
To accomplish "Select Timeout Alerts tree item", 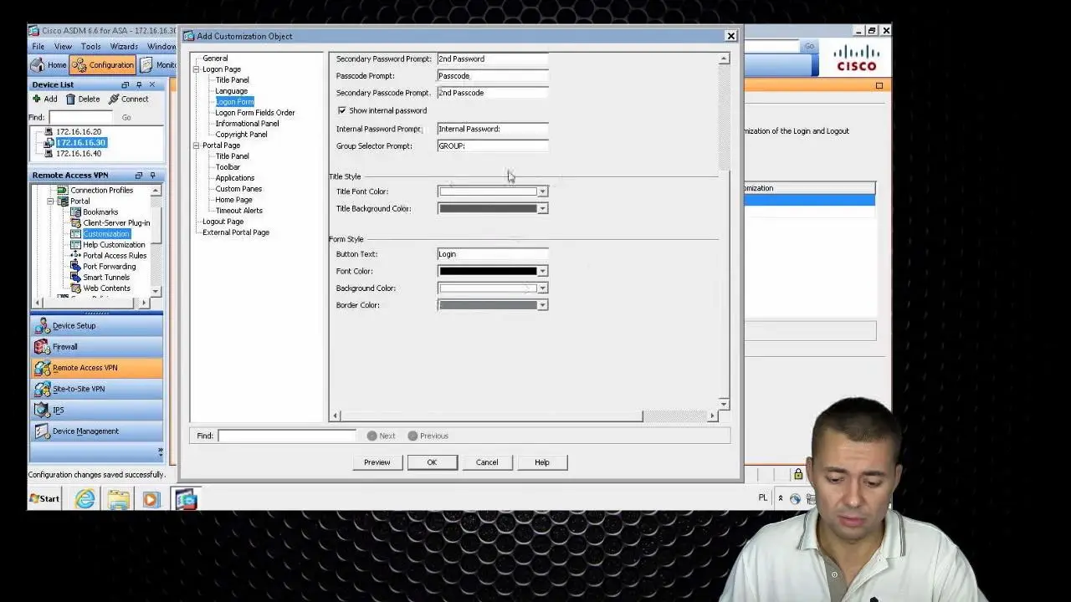I will point(238,210).
